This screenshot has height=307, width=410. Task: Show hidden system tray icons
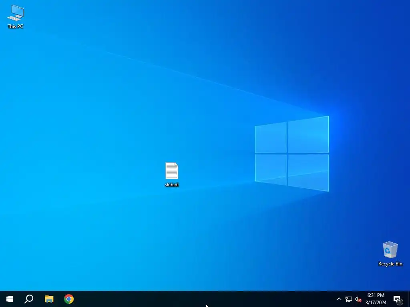[339, 299]
